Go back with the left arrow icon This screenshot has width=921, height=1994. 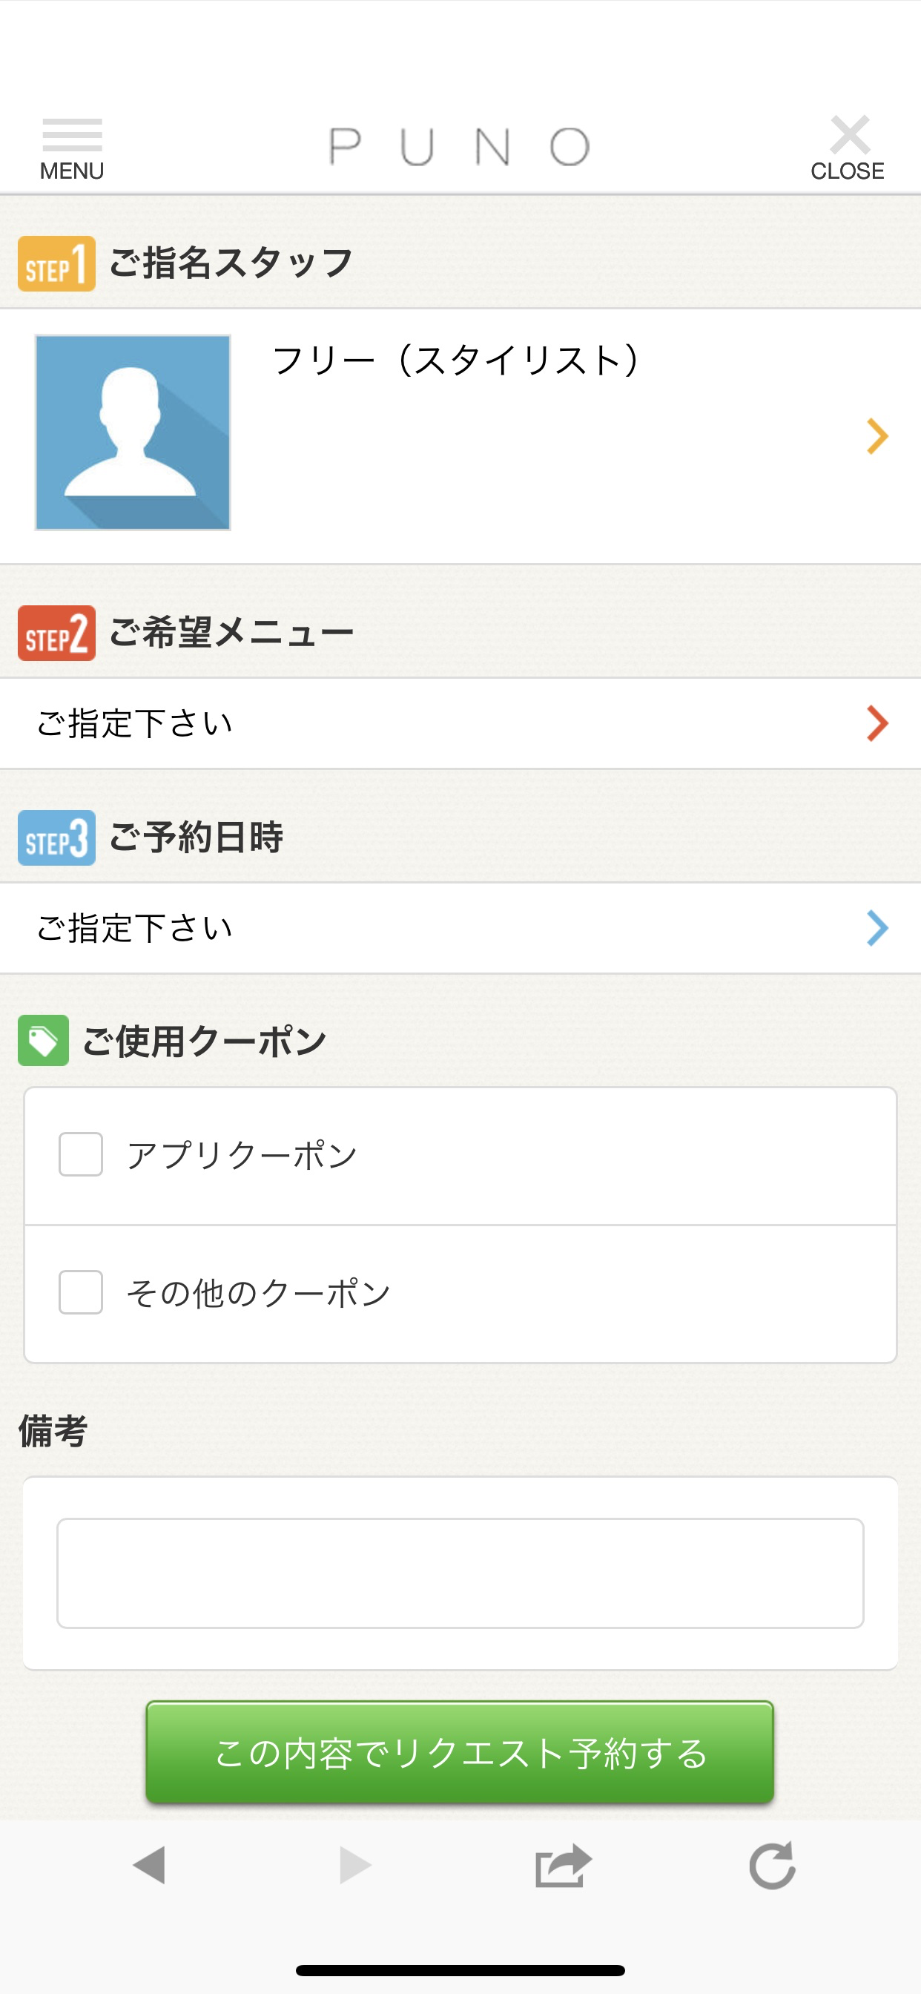(x=149, y=1865)
